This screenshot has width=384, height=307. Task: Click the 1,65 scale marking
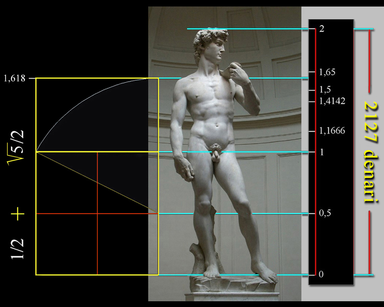pyautogui.click(x=327, y=72)
